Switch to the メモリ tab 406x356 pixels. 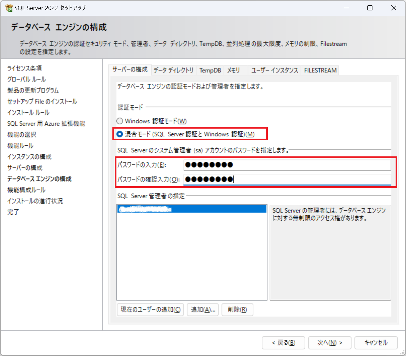[234, 70]
